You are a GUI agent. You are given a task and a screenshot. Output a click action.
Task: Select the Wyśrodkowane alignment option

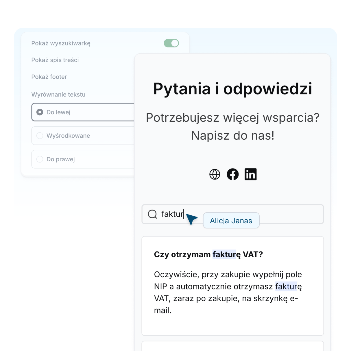click(83, 136)
